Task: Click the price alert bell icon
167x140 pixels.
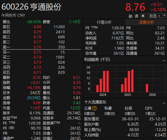Action: coord(143,16)
